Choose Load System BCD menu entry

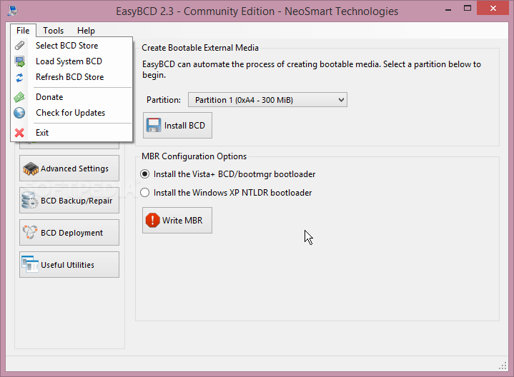click(71, 61)
